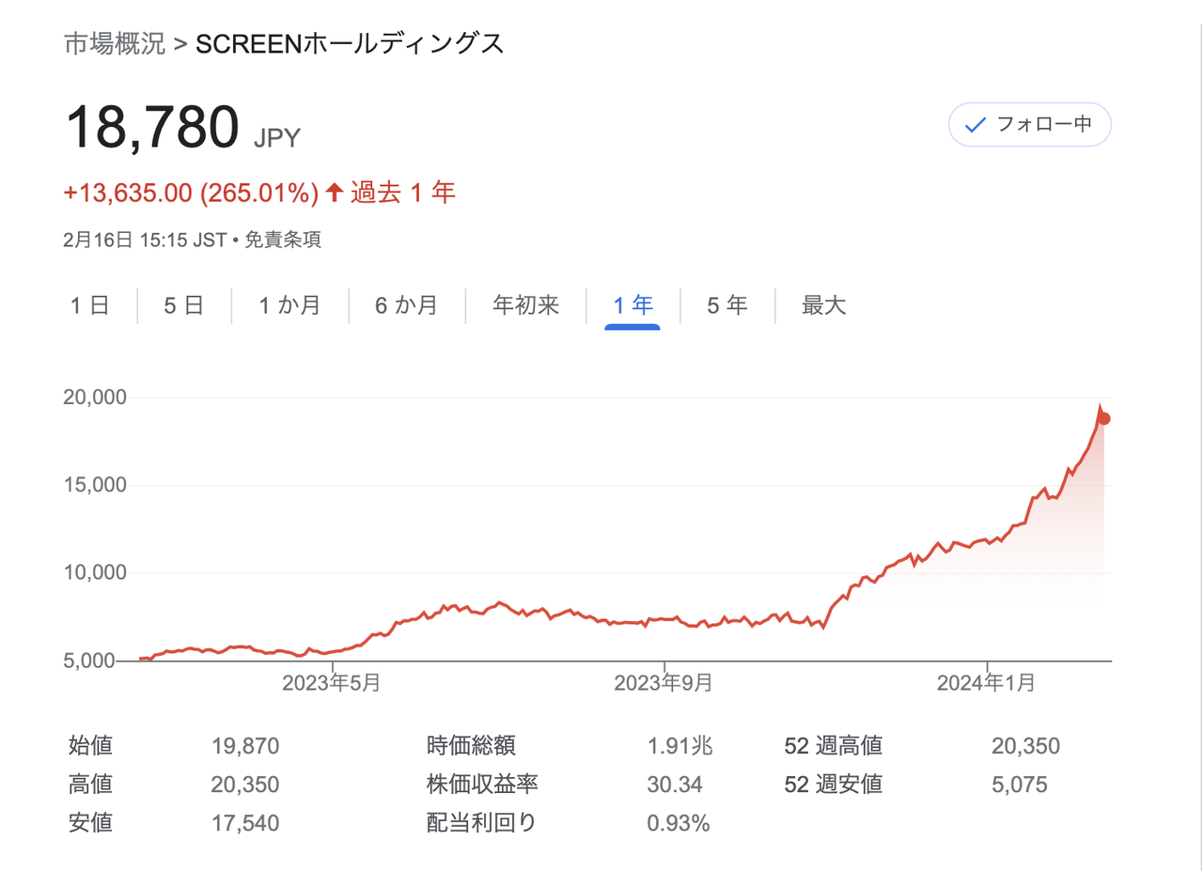Select the 1年 range tab

click(633, 305)
